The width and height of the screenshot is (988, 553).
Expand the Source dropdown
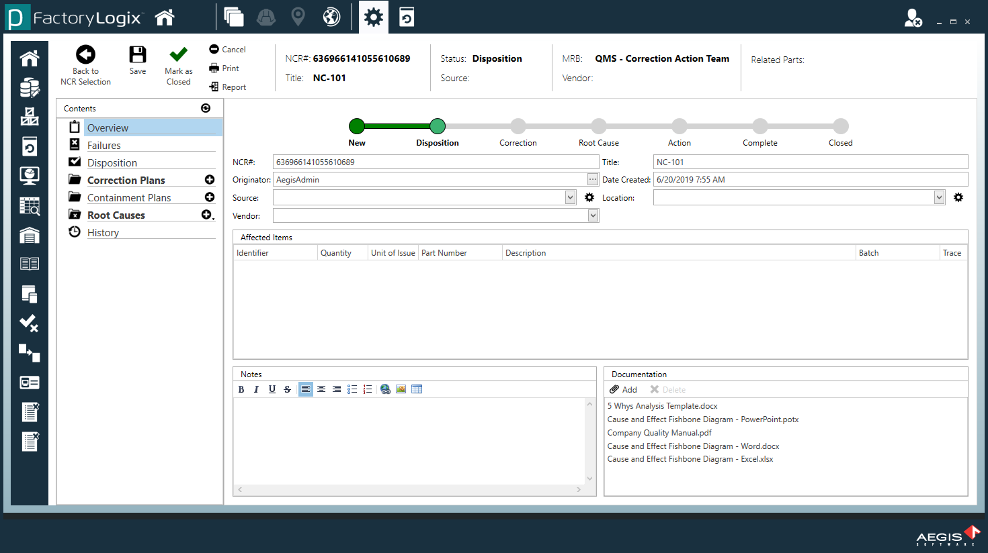pos(570,197)
